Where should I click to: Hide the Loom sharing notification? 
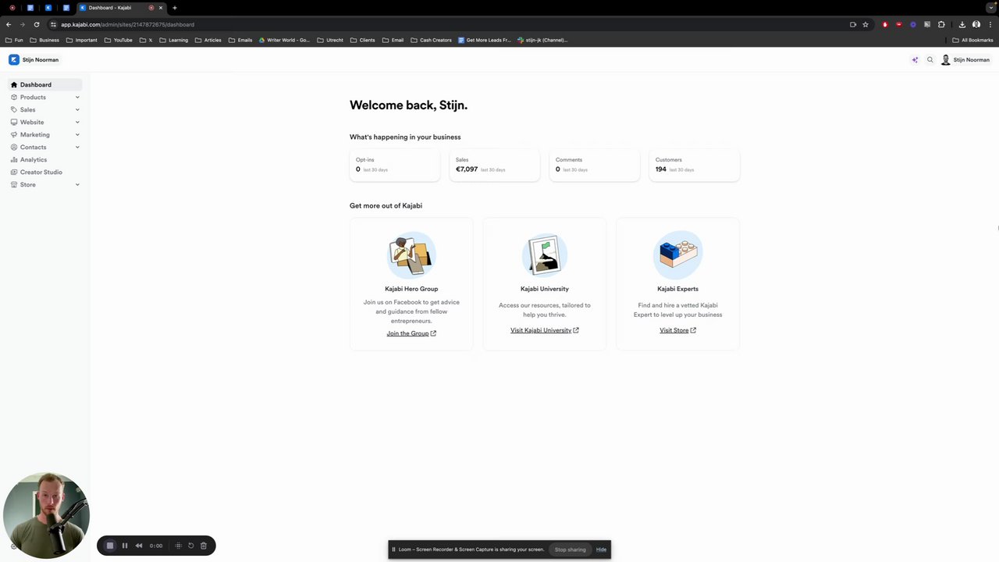[601, 550]
